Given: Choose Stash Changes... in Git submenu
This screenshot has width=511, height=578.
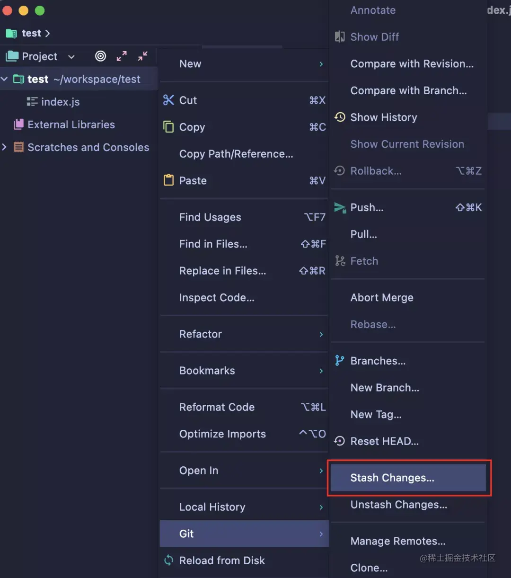Looking at the screenshot, I should click(x=408, y=478).
